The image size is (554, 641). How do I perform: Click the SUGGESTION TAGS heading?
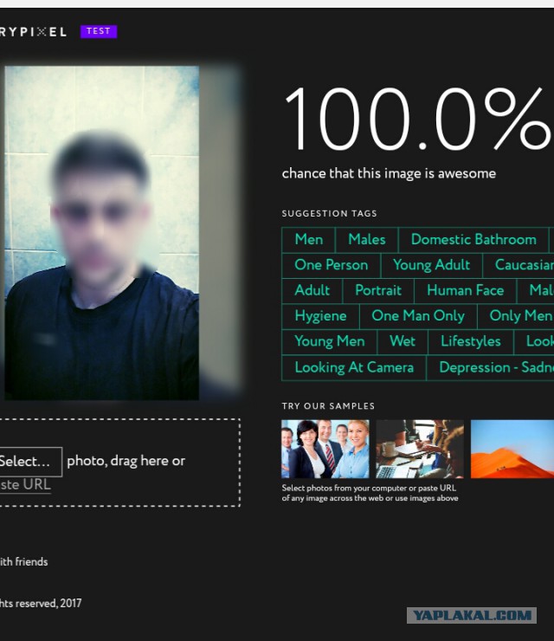[x=329, y=213]
